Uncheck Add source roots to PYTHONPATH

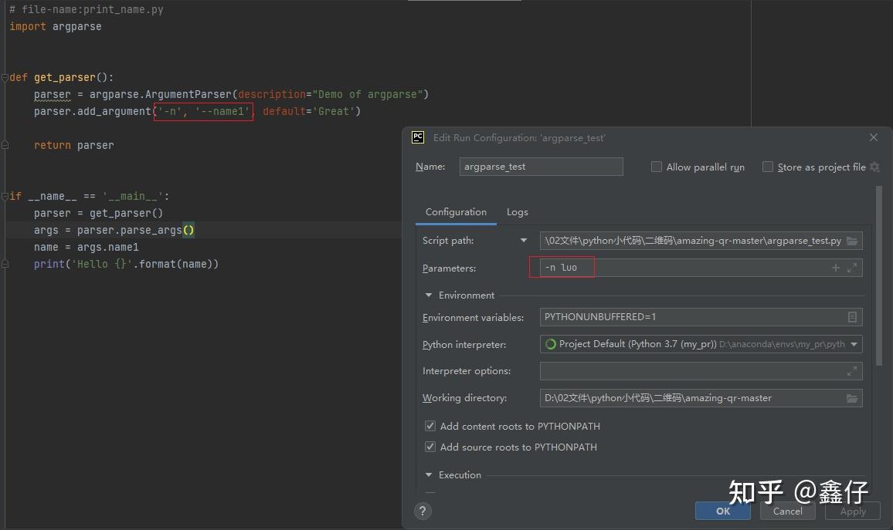[430, 447]
